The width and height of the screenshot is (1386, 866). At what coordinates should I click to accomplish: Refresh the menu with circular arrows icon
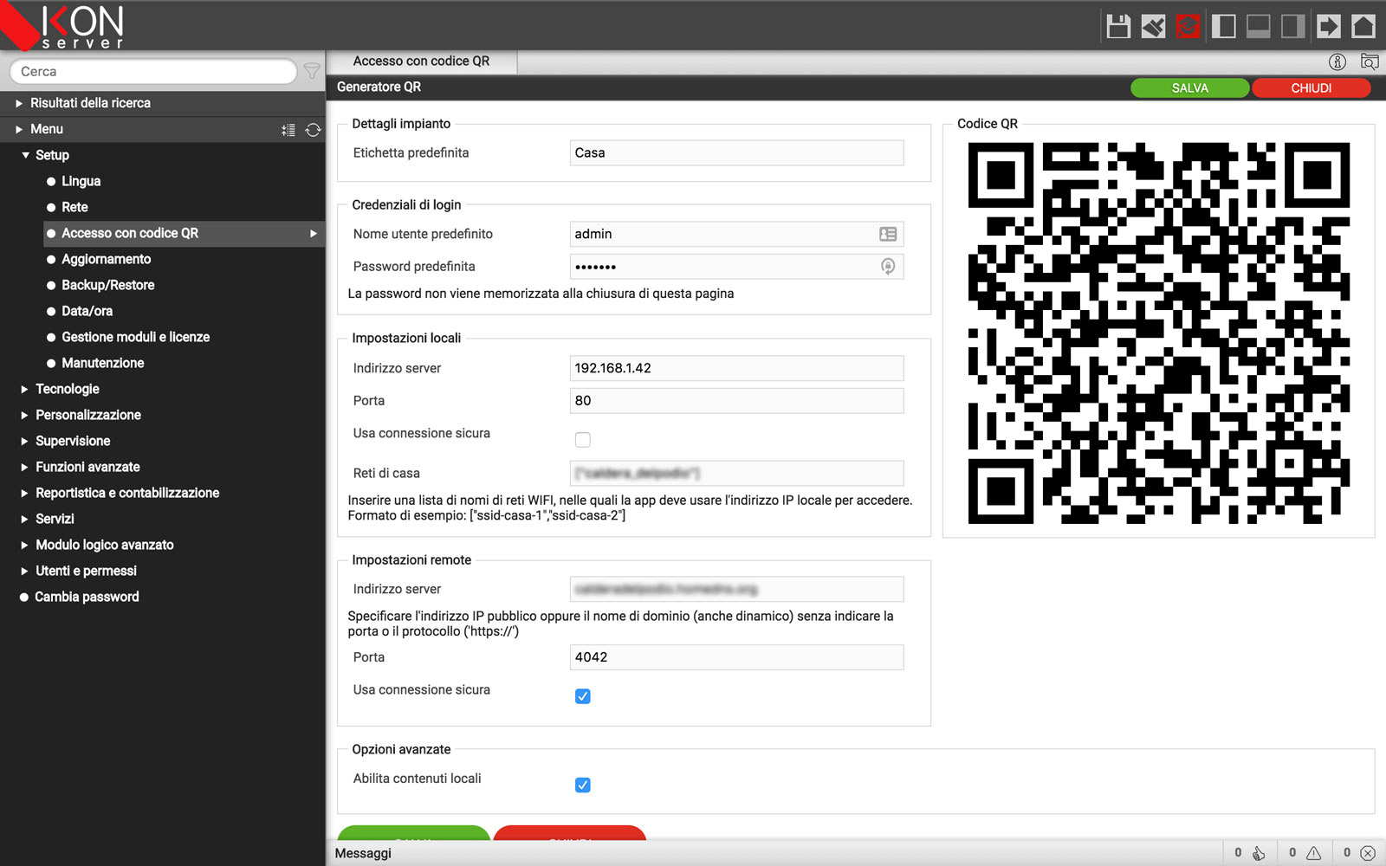point(313,130)
